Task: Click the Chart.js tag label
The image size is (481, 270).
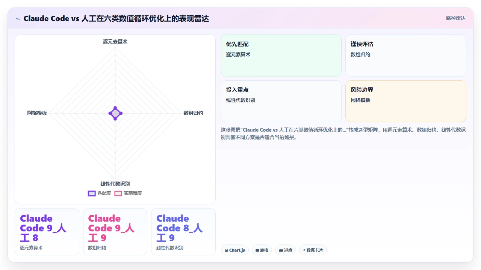Action: coord(237,250)
